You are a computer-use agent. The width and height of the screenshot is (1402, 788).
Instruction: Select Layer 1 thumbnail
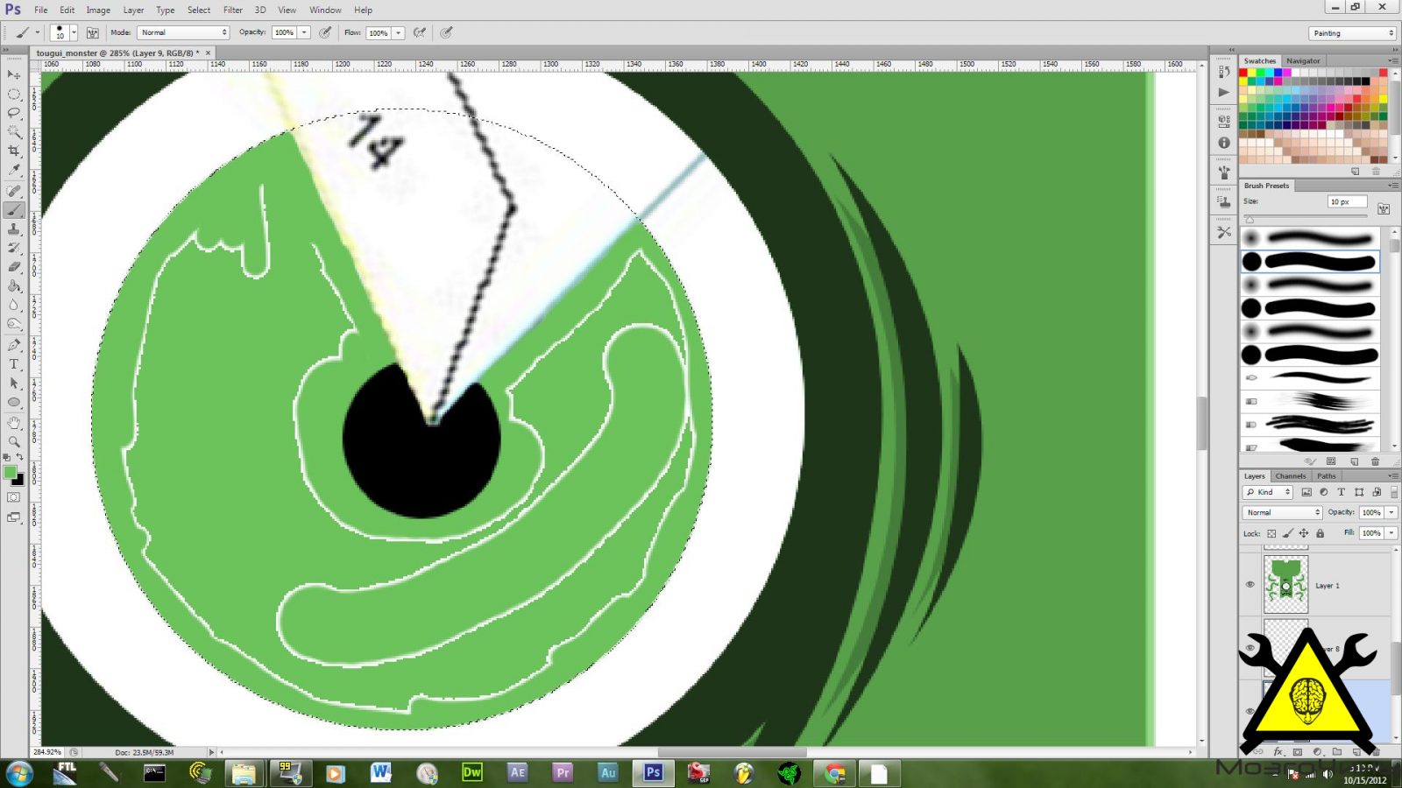[1285, 585]
